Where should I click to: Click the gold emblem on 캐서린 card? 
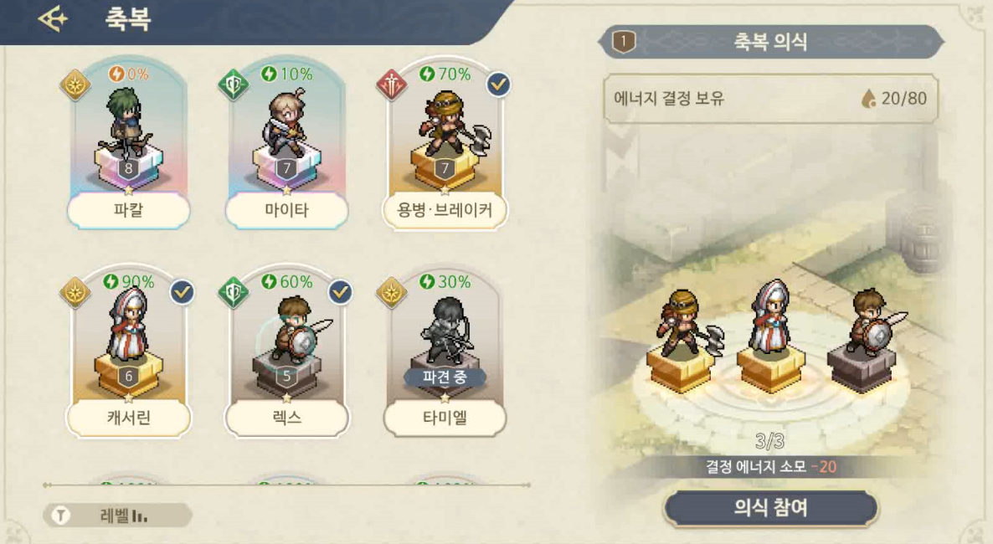pyautogui.click(x=75, y=293)
